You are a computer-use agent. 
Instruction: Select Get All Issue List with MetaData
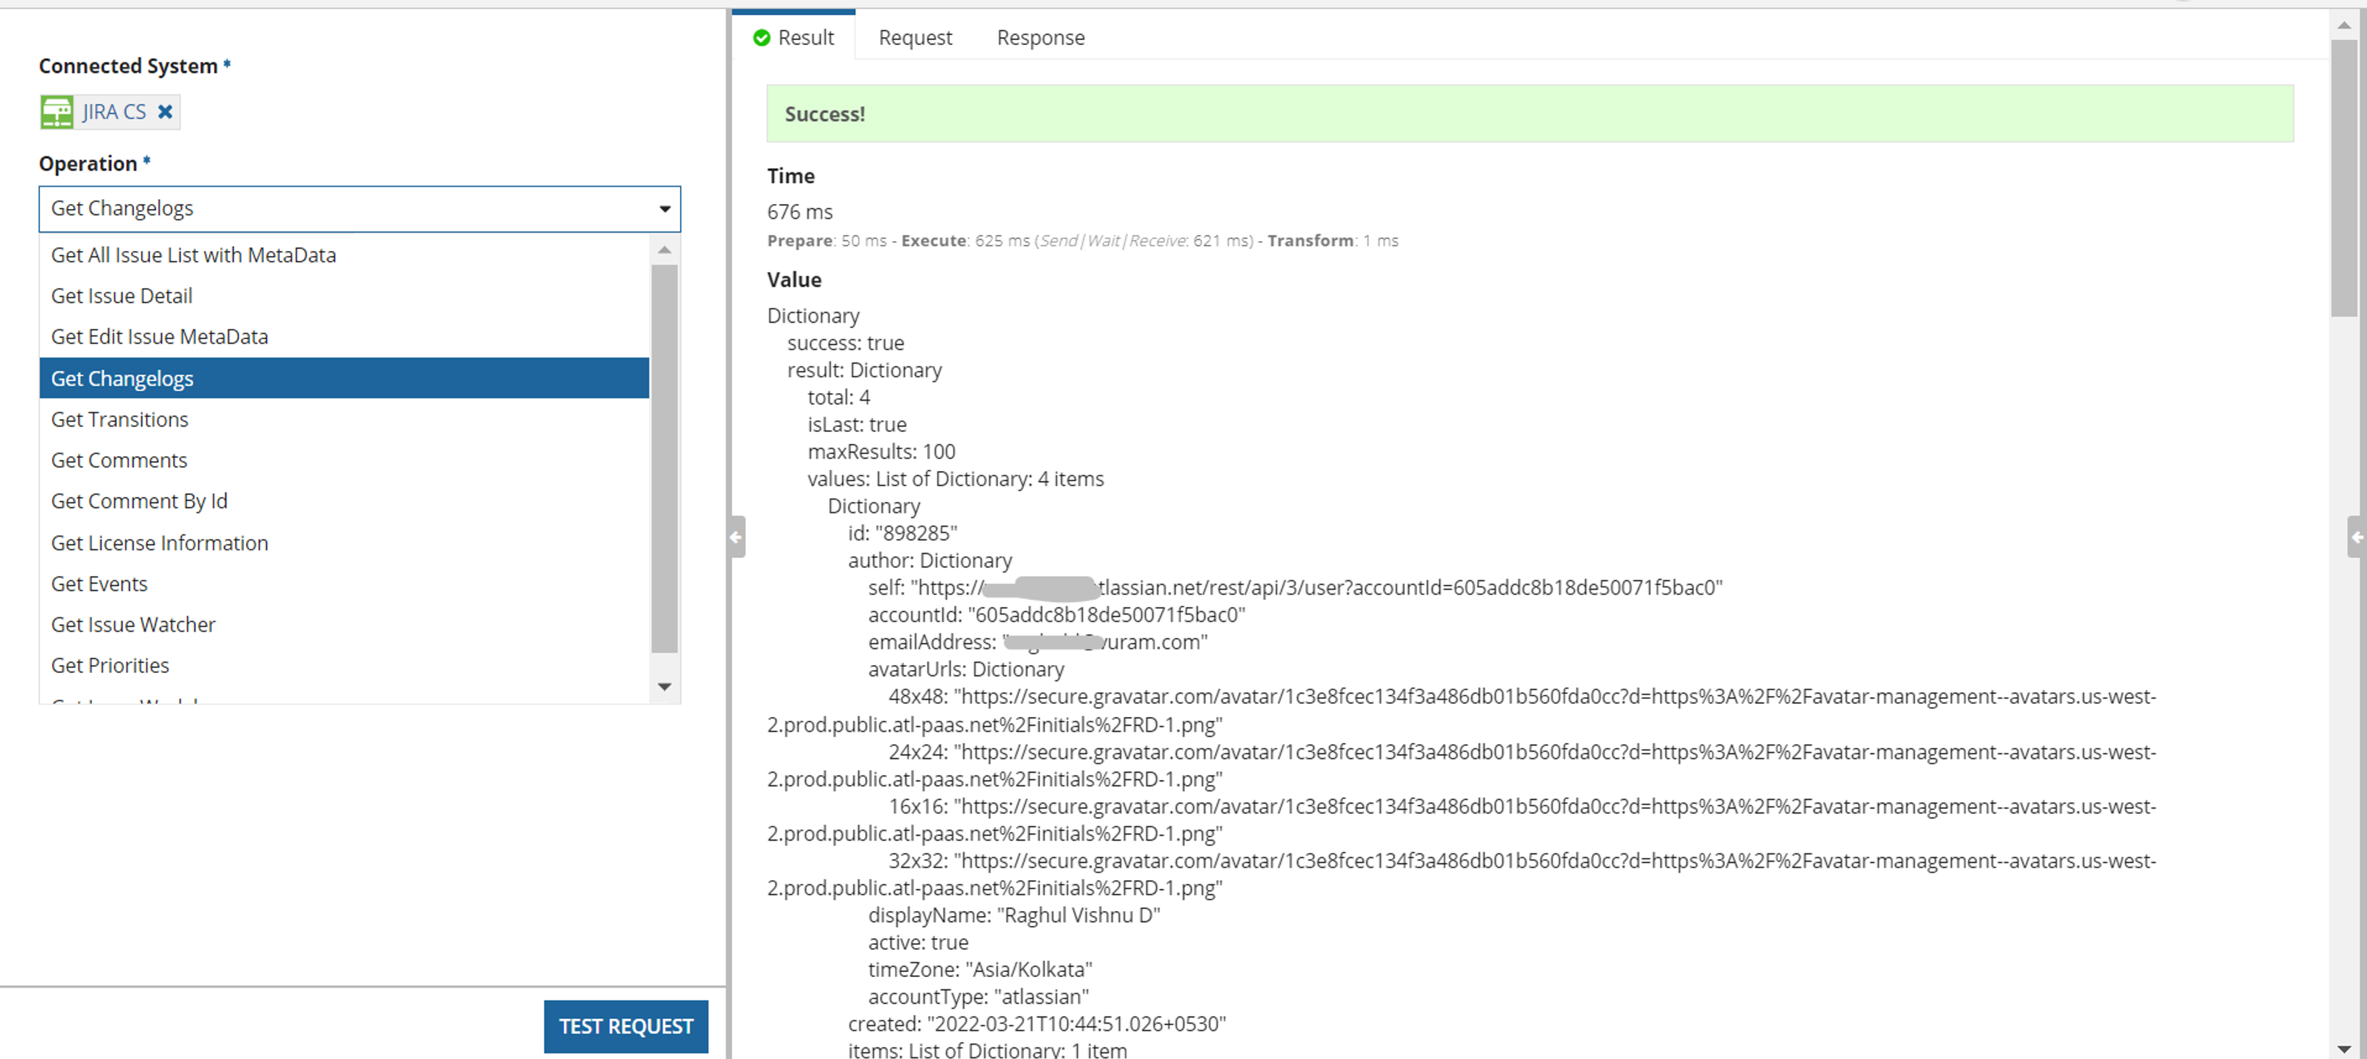point(345,256)
